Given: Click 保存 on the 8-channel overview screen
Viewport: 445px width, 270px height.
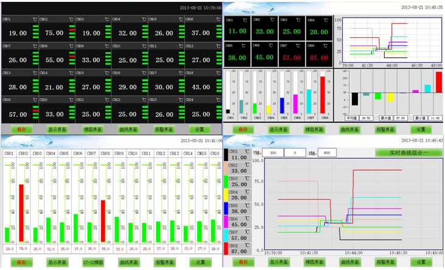Looking at the screenshot, I should point(243,130).
